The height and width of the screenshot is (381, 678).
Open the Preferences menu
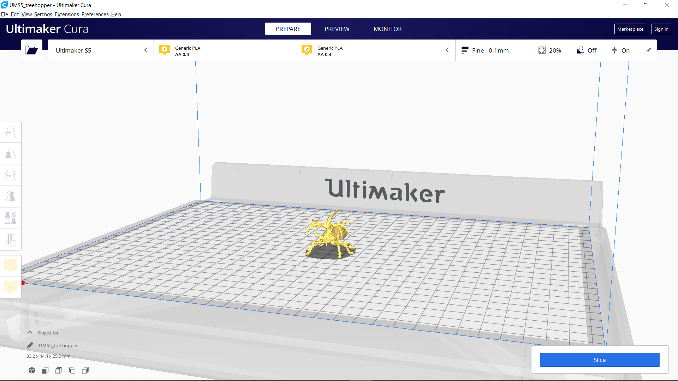click(x=95, y=14)
